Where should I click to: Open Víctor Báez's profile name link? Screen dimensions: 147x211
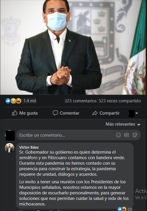pos(29,147)
